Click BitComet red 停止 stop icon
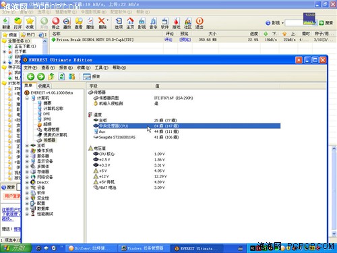 pyautogui.click(x=55, y=23)
